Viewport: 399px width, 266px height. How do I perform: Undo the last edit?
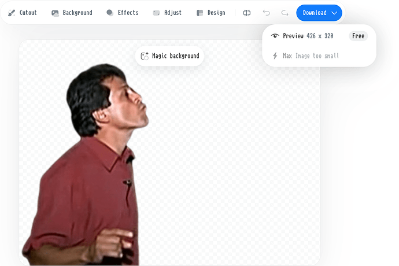266,13
